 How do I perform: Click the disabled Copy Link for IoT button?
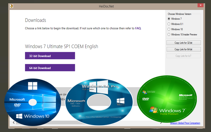(184, 56)
